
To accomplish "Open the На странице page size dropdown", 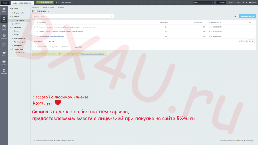I will [251, 41].
